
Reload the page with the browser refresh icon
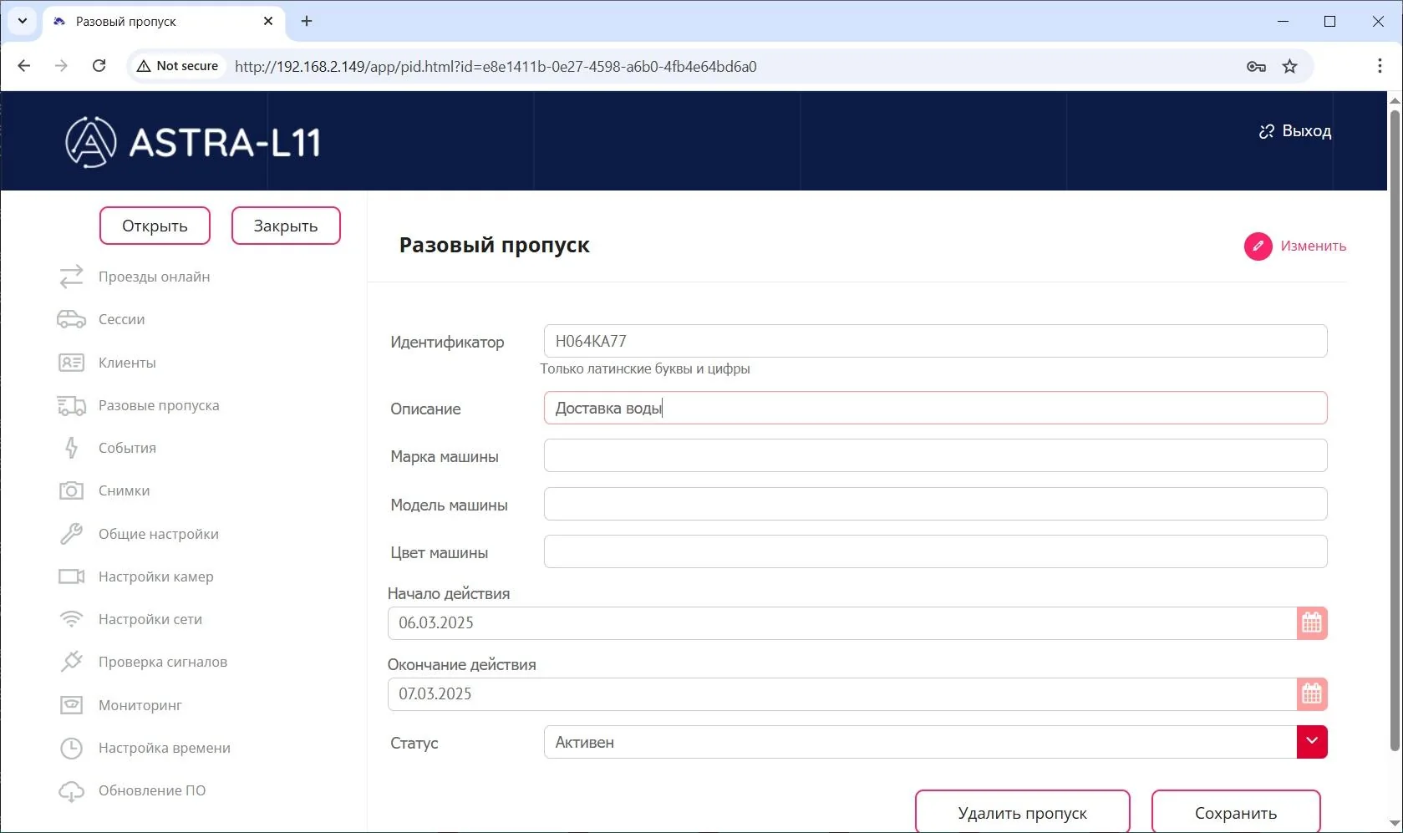(x=99, y=66)
